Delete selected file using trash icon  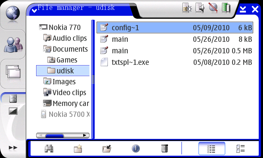[165, 148]
